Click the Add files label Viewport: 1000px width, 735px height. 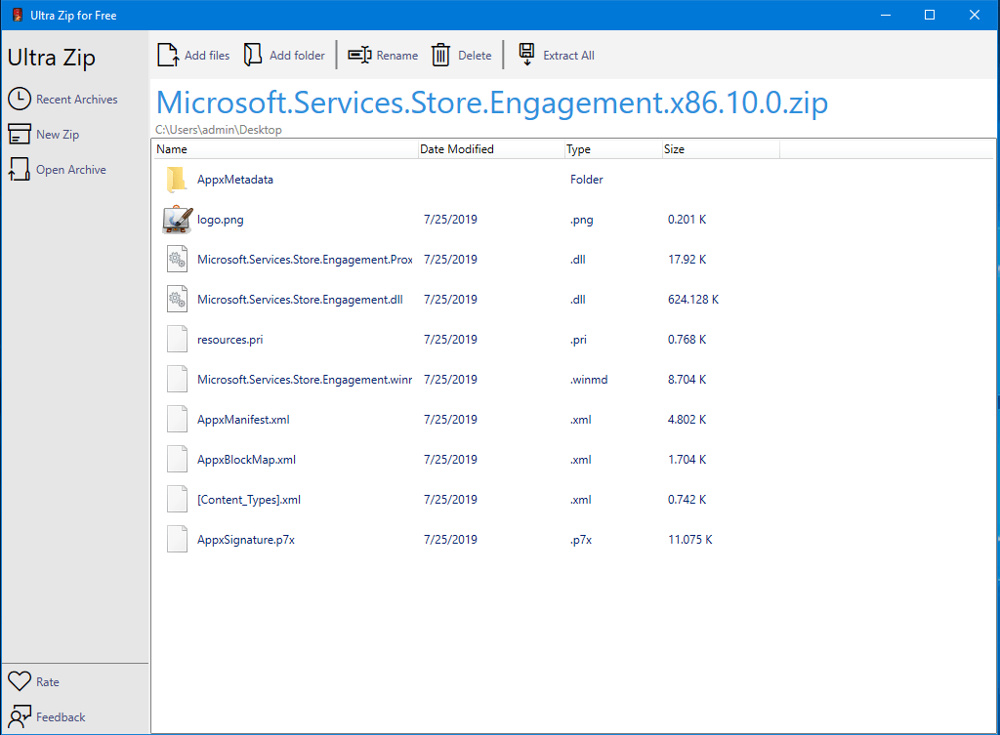tap(207, 56)
